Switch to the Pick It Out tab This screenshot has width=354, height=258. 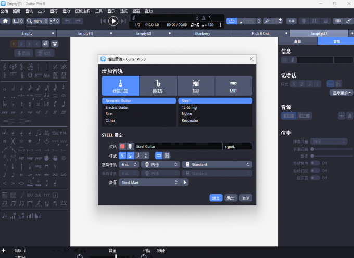coord(260,33)
